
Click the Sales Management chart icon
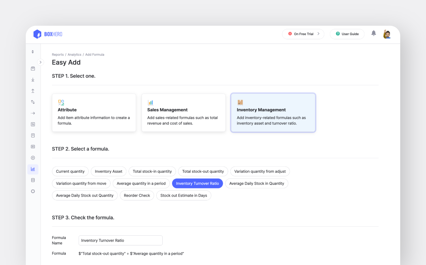150,103
